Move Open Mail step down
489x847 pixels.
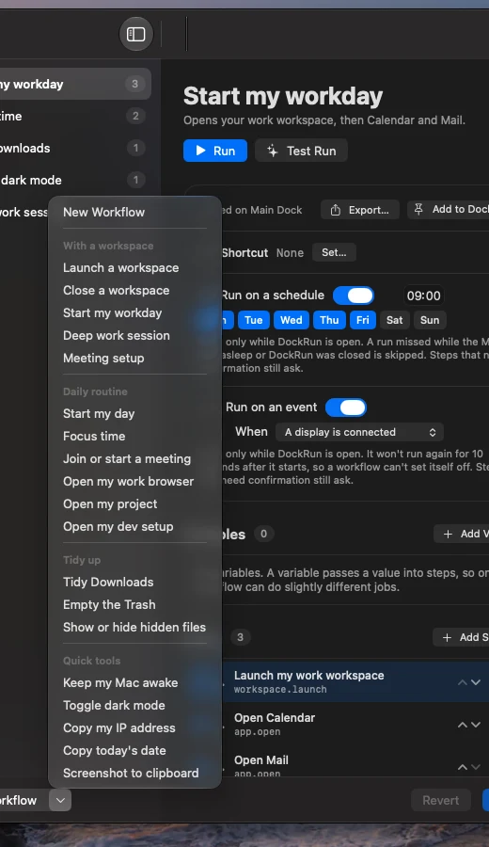pyautogui.click(x=476, y=767)
